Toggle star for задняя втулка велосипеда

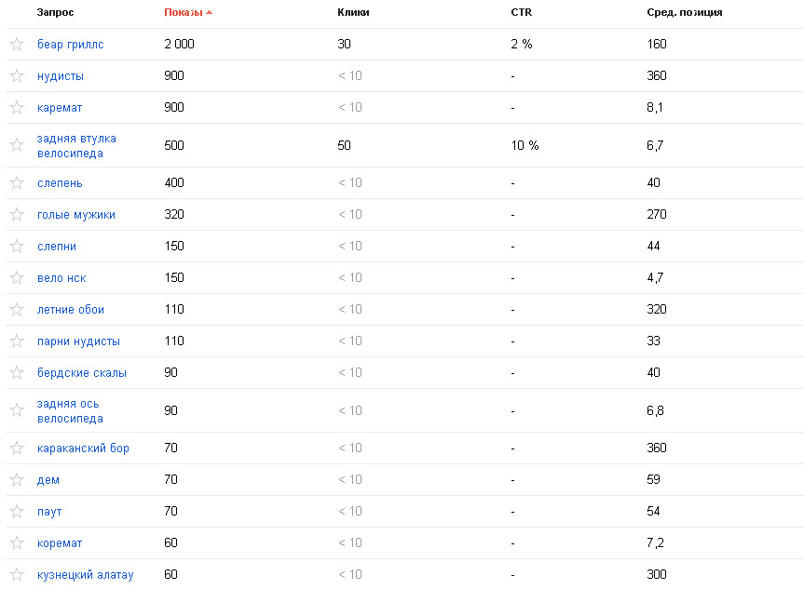point(17,145)
